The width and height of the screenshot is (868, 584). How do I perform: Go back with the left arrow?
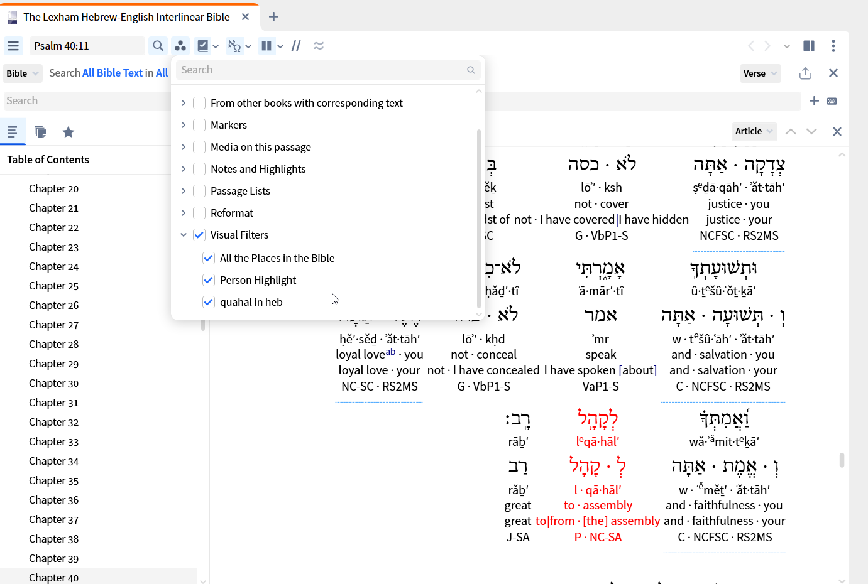751,46
